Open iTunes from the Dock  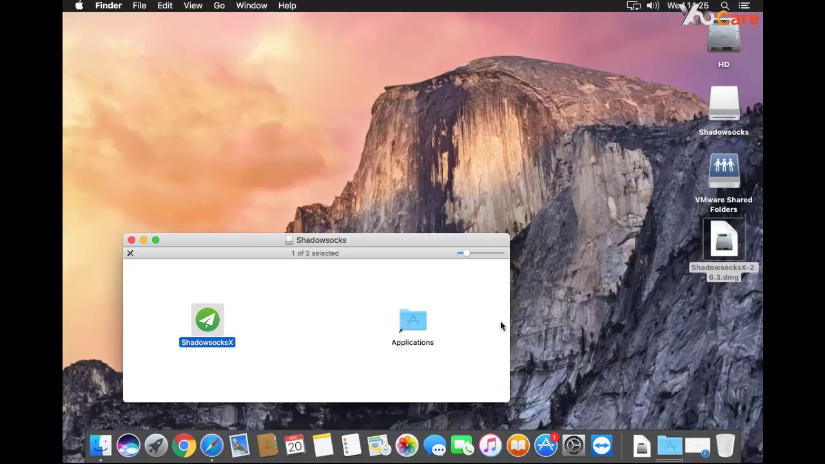coord(490,445)
